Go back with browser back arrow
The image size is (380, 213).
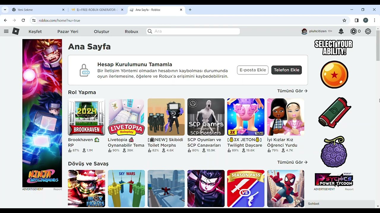point(5,20)
